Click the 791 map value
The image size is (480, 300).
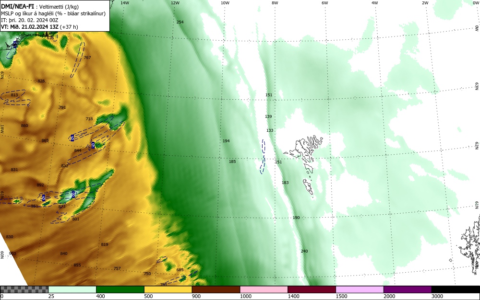click(x=62, y=107)
